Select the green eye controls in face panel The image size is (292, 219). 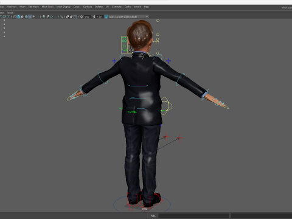click(x=124, y=41)
